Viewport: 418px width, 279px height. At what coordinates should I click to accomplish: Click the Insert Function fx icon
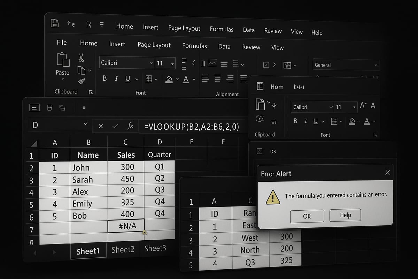130,127
